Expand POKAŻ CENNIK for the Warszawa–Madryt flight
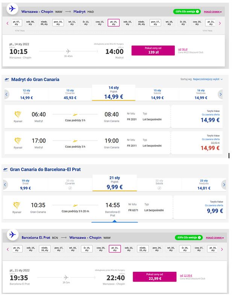Image resolution: width=235 pixels, height=300 pixels. click(x=212, y=12)
